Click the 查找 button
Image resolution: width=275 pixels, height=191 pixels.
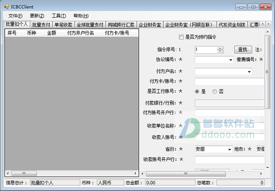coord(243,50)
